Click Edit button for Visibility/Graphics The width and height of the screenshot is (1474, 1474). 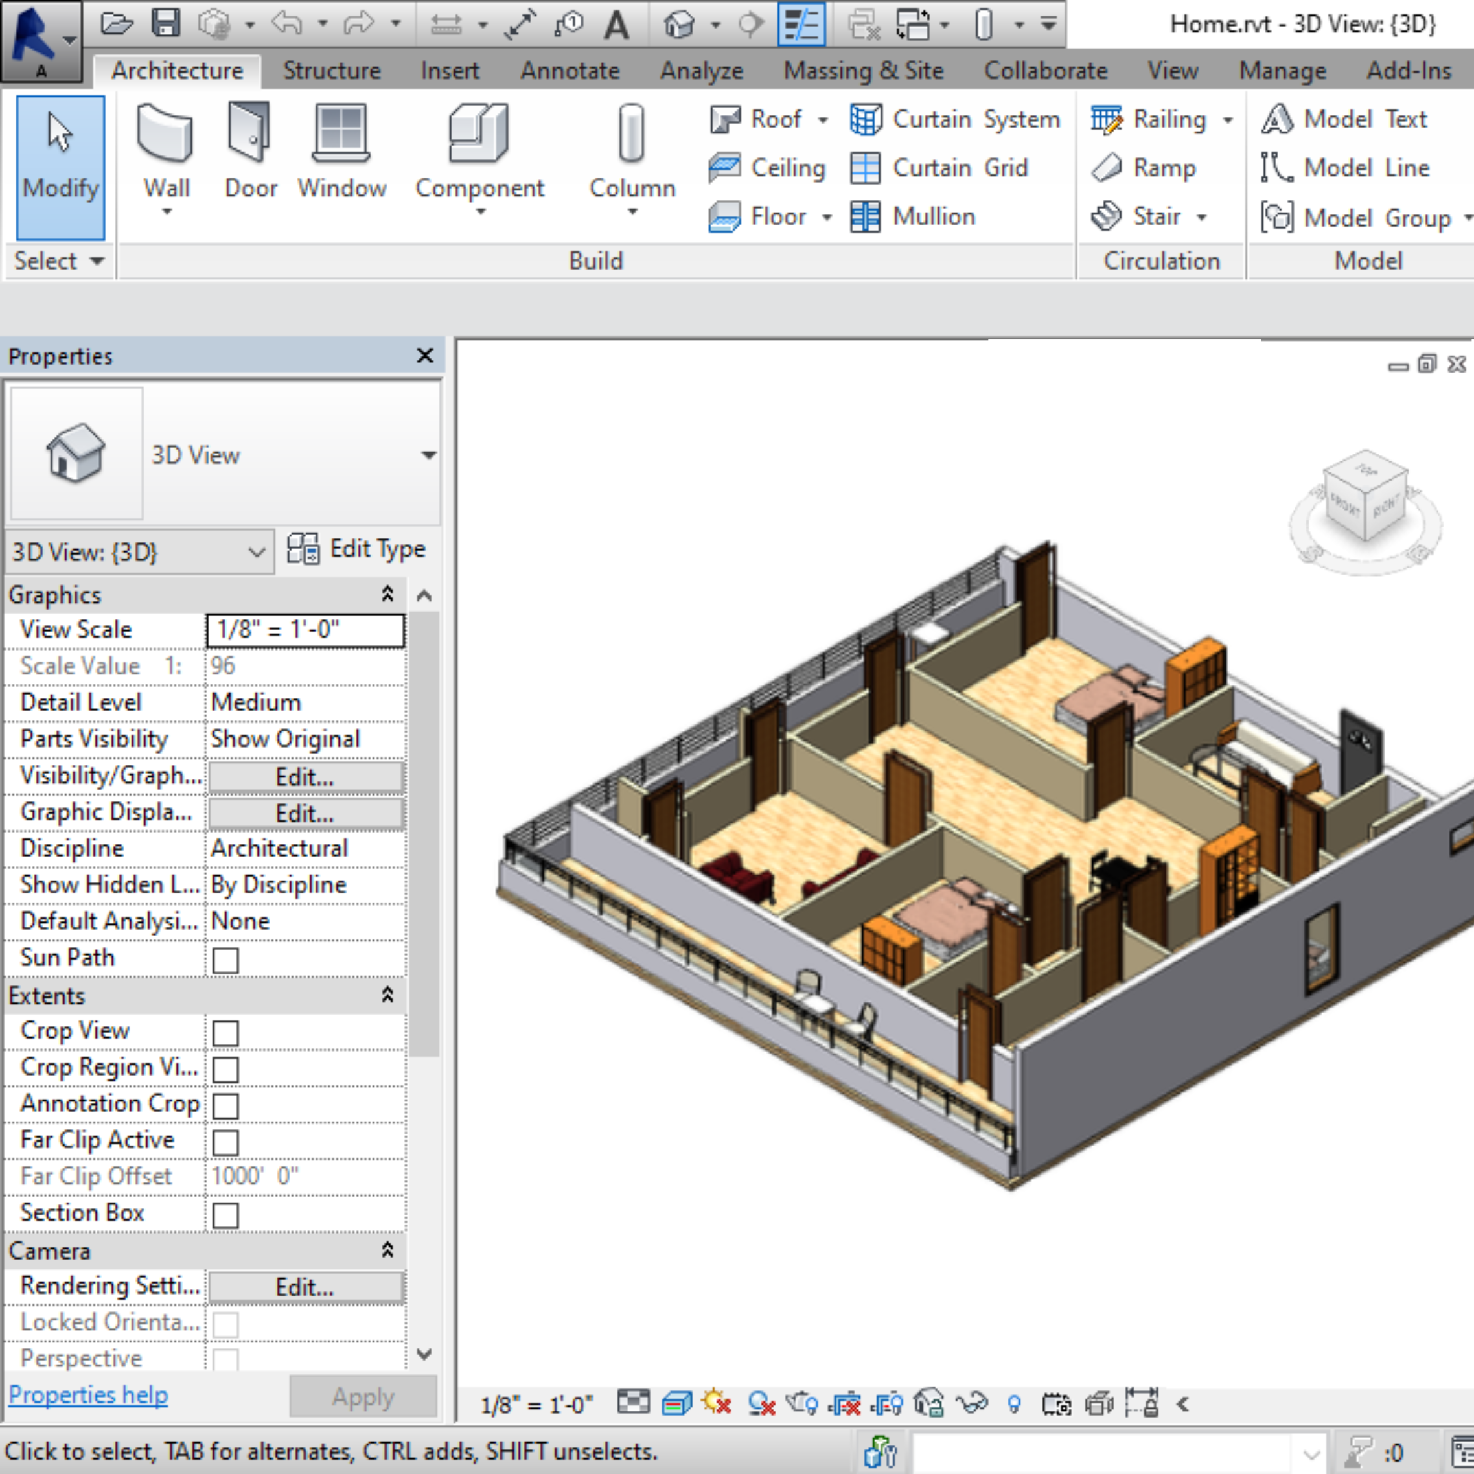click(x=305, y=777)
